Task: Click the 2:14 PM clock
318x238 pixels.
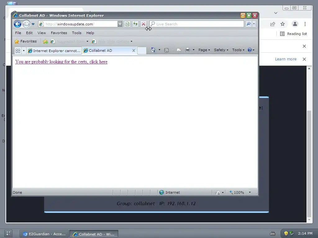Action: [305, 233]
